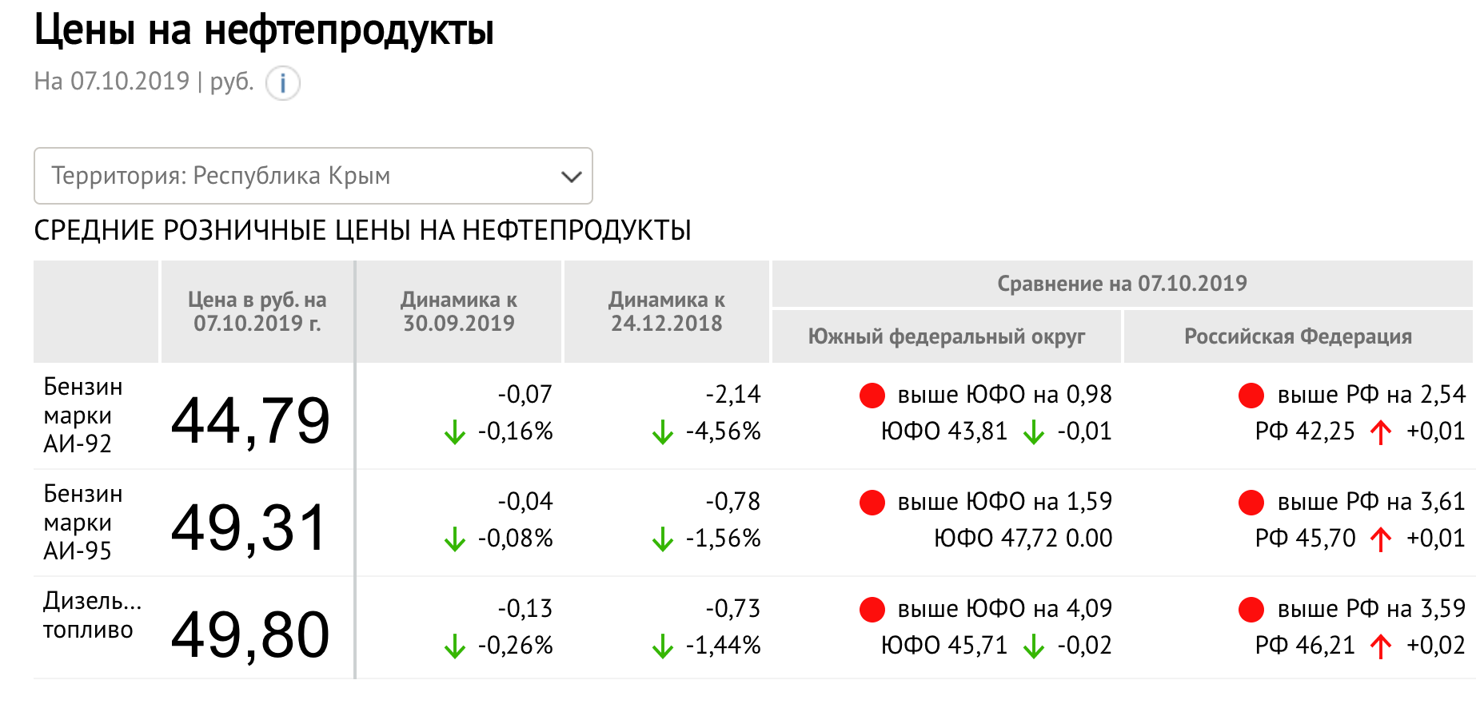Click red up arrow beside РФ 46,21

pos(1381,646)
